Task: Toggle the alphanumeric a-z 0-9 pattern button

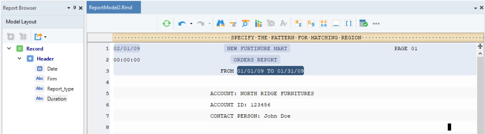Action: pos(323,24)
